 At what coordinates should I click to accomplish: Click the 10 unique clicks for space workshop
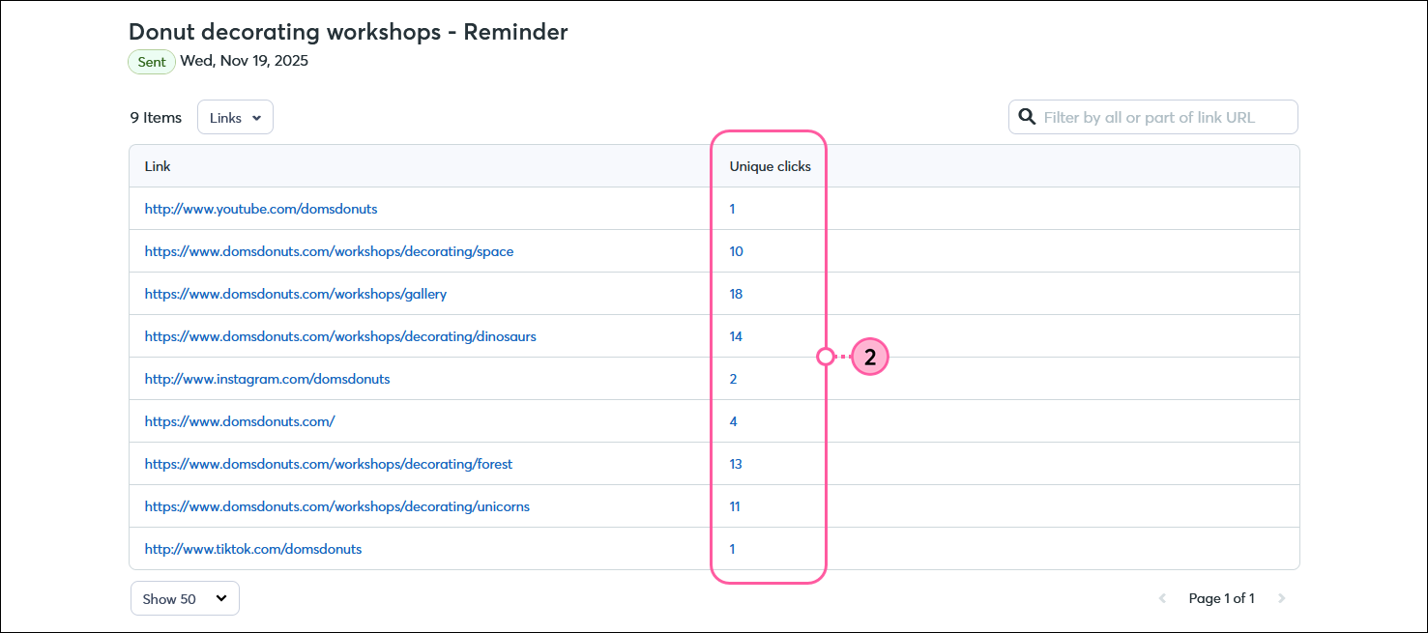point(736,251)
